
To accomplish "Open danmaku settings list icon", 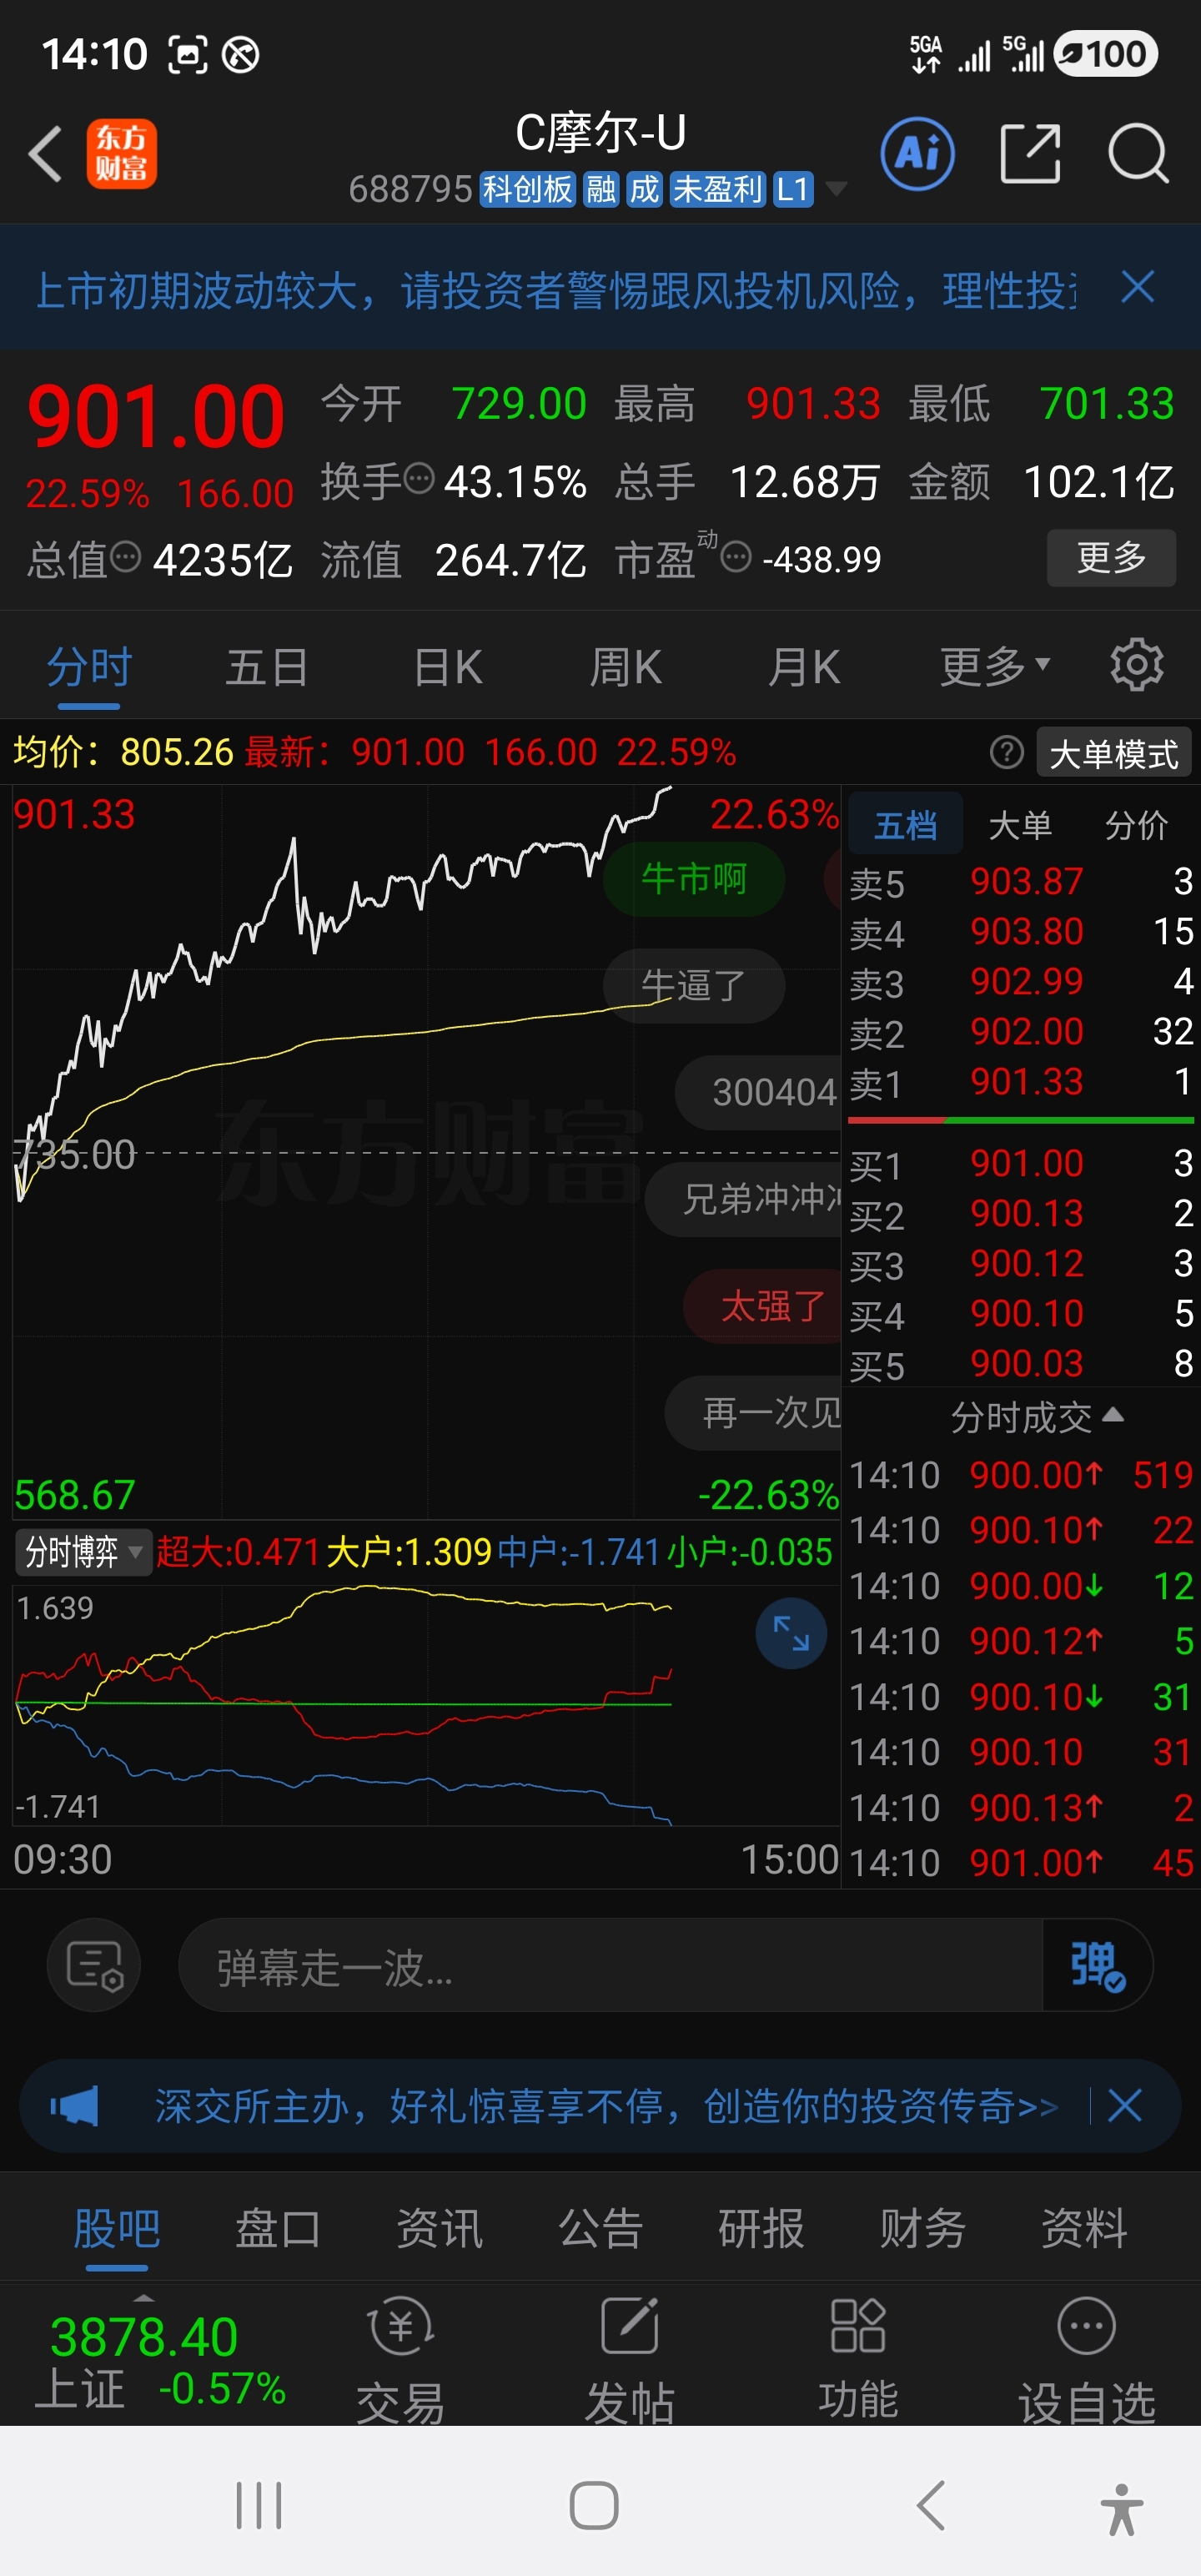I will tap(94, 1965).
